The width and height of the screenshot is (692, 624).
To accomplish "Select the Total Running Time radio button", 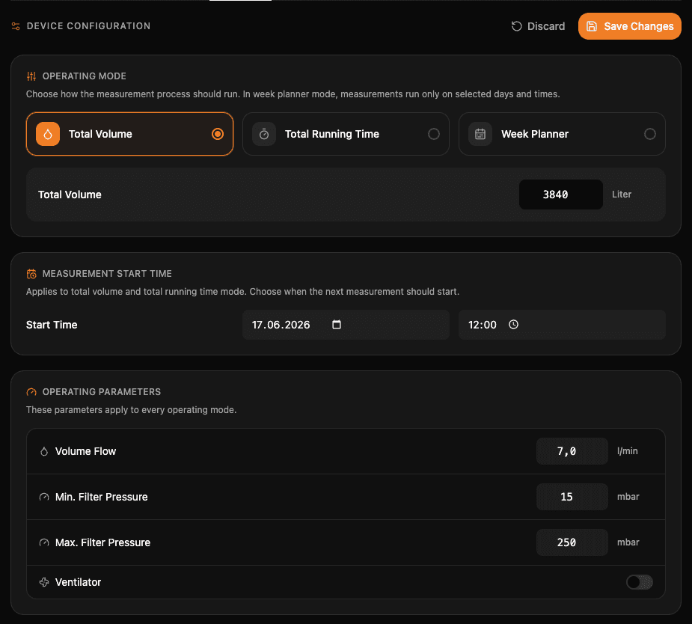I will click(x=434, y=134).
